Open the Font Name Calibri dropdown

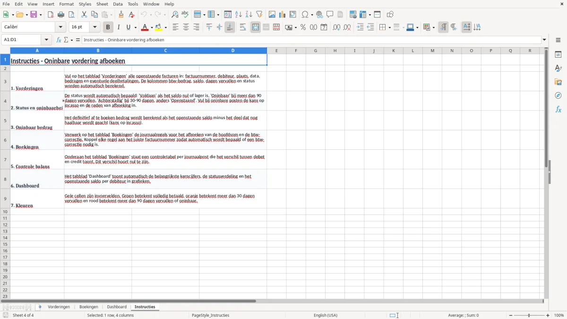[60, 27]
